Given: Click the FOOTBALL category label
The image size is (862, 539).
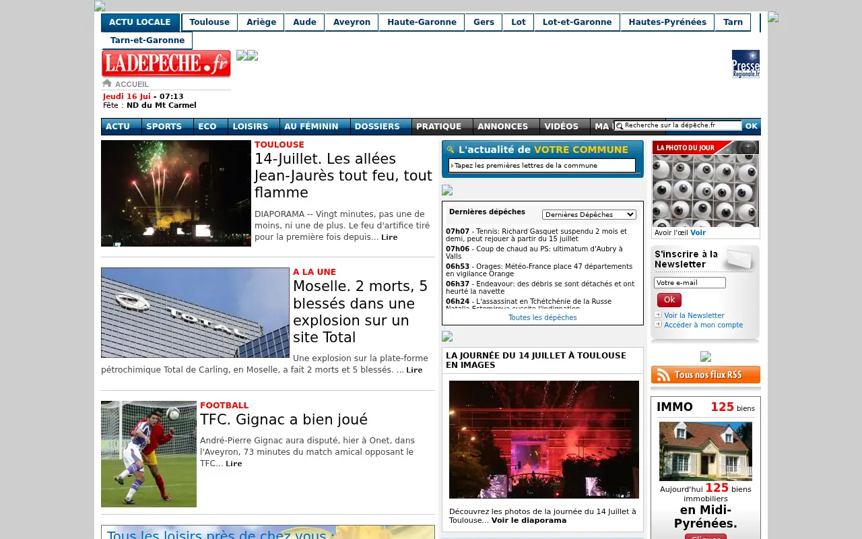Looking at the screenshot, I should pyautogui.click(x=224, y=405).
